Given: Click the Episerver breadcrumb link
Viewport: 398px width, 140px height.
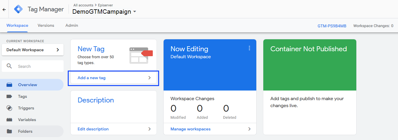Looking at the screenshot, I should click(106, 5).
